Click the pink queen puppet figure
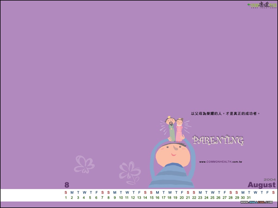This screenshot has width=278, height=208. click(x=179, y=129)
